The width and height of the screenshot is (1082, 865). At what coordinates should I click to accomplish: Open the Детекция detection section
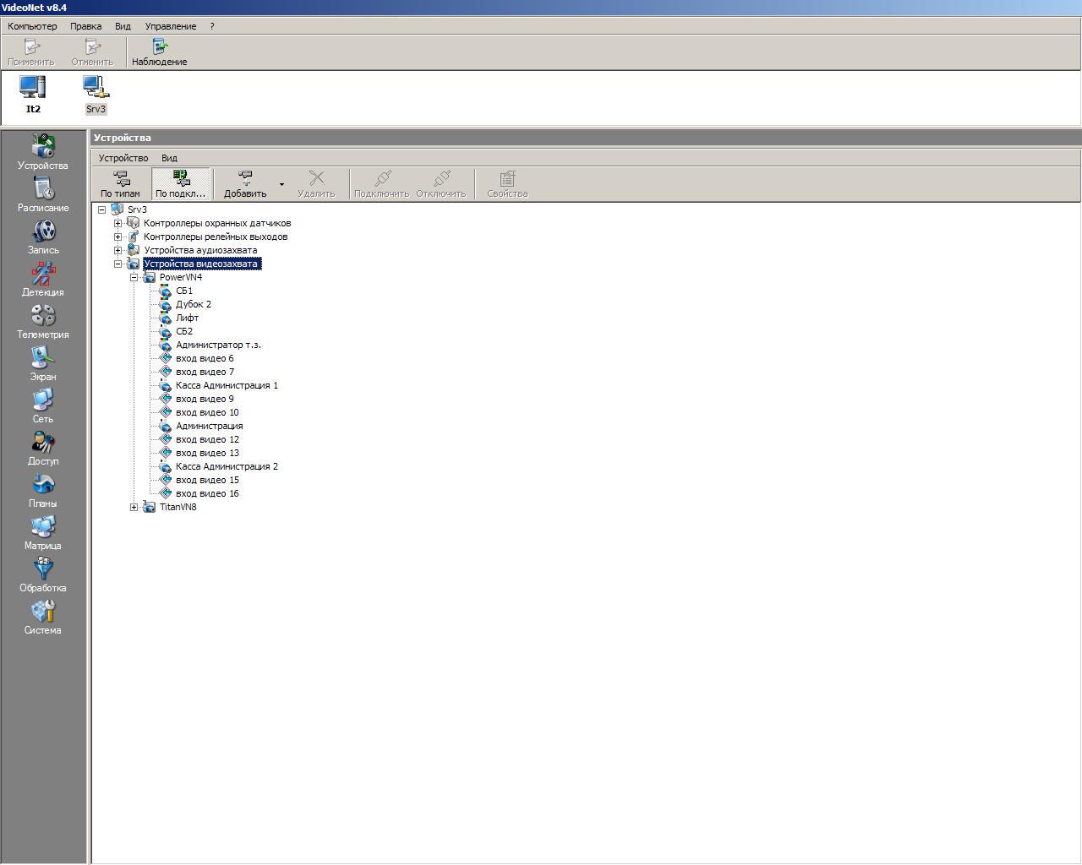(x=42, y=279)
